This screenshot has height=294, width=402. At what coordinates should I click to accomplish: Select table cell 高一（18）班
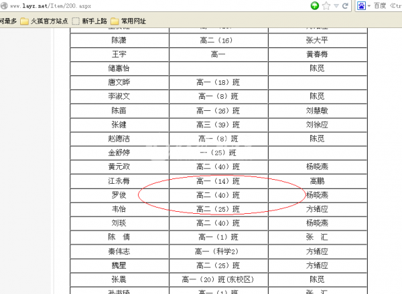218,82
